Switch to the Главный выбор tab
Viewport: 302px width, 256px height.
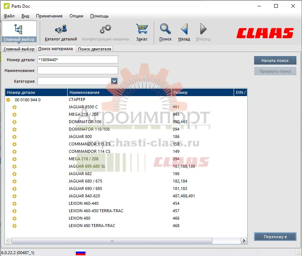[19, 49]
